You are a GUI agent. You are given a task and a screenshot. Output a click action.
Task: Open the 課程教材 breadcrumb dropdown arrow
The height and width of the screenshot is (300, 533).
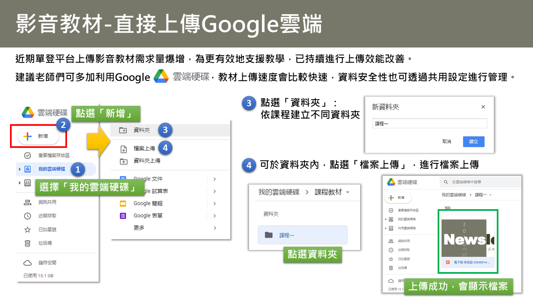(x=347, y=192)
